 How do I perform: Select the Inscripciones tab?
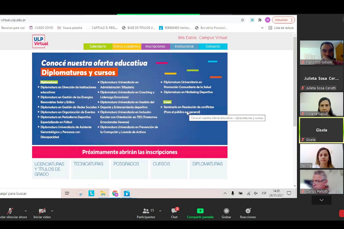[155, 46]
